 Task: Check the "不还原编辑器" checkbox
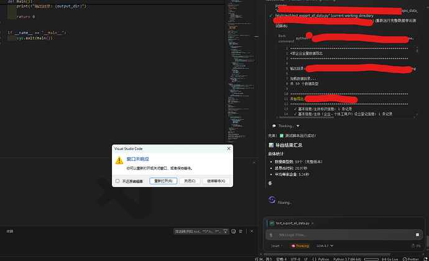[118, 181]
